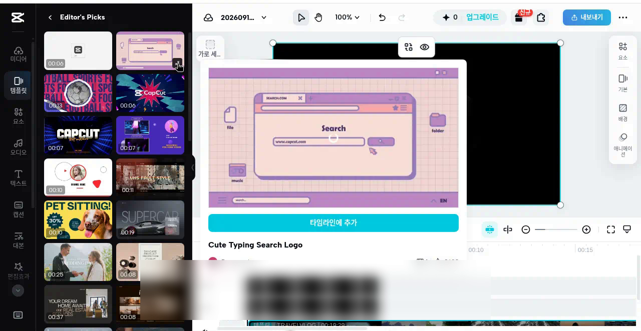Click 타임라인에 추가 button
This screenshot has height=331, width=641.
click(334, 223)
